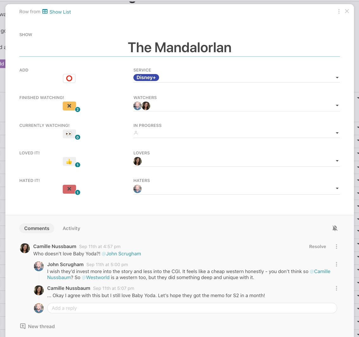Open the In Progress people dropdown
Viewport: 359px width, 337px height.
point(337,133)
